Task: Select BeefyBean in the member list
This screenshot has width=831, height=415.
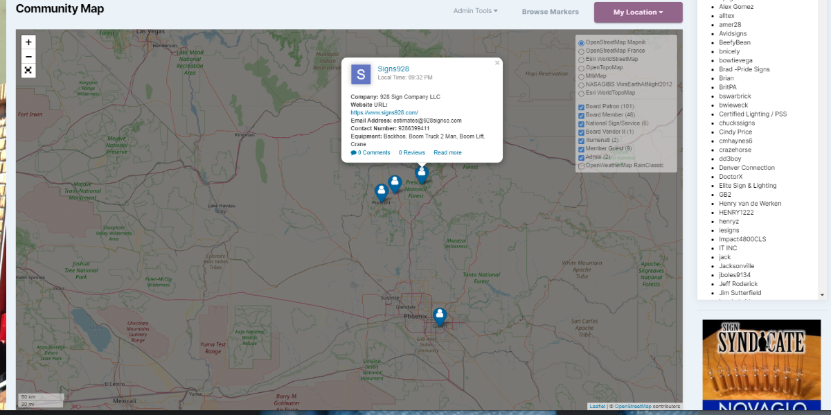Action: coord(735,42)
